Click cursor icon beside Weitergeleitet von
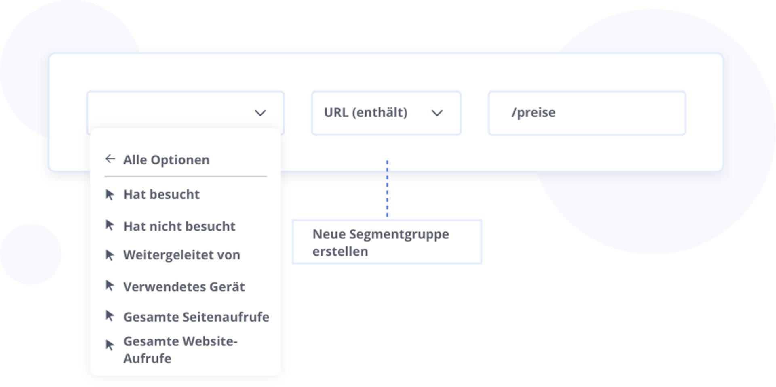This screenshot has width=776, height=387. click(110, 255)
